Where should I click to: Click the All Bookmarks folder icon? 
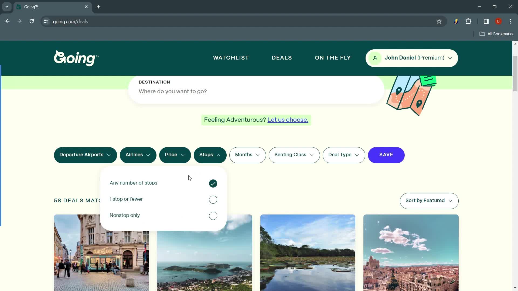click(x=483, y=34)
